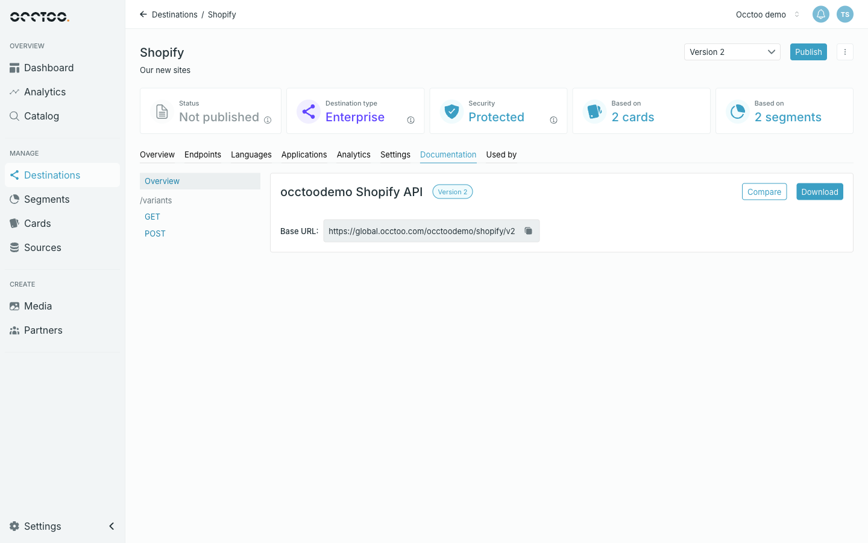This screenshot has height=543, width=868.
Task: Select Overview in the documentation list
Action: point(200,181)
